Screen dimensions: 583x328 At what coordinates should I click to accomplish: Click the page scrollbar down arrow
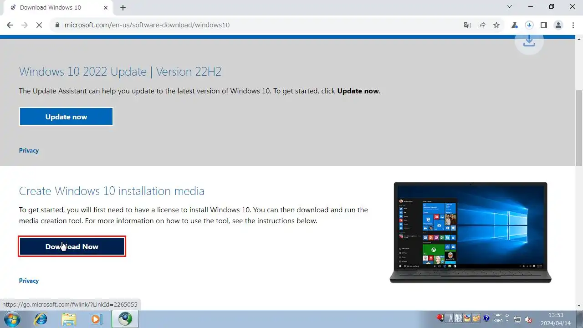point(579,306)
